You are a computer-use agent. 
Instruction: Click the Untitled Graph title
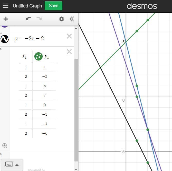(x=27, y=6)
